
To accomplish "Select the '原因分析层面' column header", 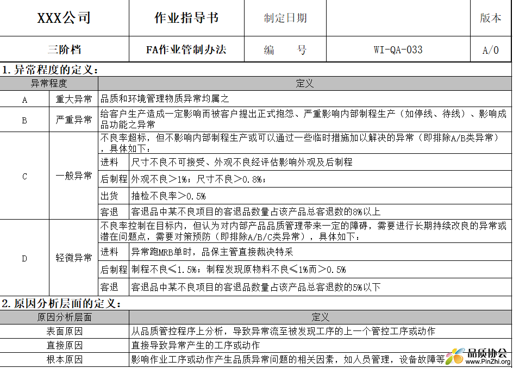I will pyautogui.click(x=64, y=317).
